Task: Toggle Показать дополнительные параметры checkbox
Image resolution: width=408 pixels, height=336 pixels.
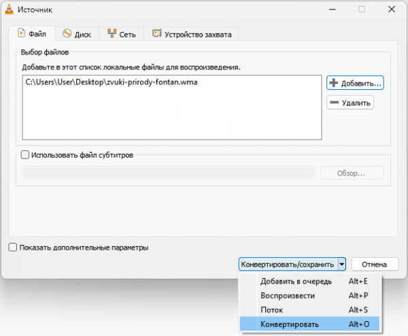Action: point(12,248)
